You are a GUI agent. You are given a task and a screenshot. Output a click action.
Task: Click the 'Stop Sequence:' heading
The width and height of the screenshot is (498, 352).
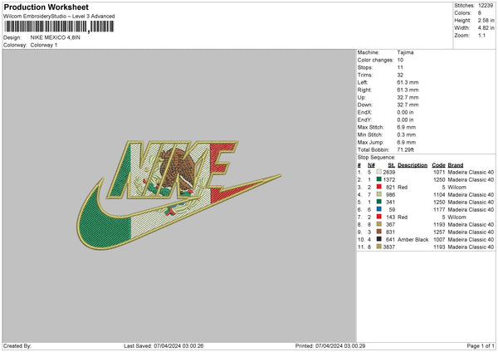coord(376,157)
